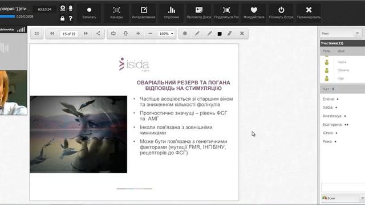Toggle the padlock room lock icon
The image size is (365, 205).
[x=62, y=18]
